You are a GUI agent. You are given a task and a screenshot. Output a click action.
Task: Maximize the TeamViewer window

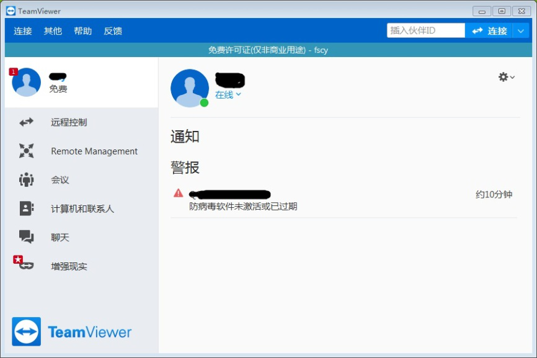coord(502,11)
